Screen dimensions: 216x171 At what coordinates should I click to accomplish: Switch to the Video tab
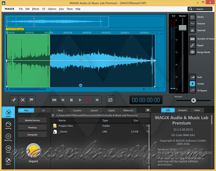pyautogui.click(x=197, y=110)
